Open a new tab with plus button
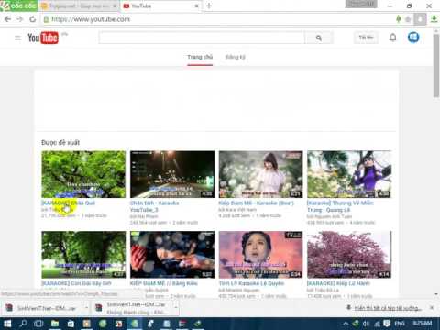 [209, 5]
